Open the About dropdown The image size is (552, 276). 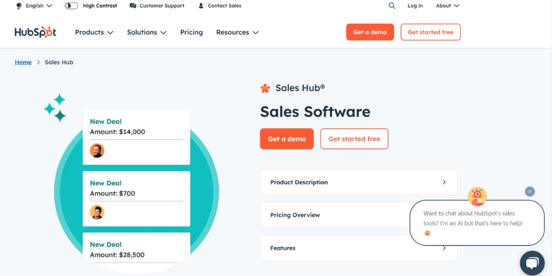tap(447, 6)
